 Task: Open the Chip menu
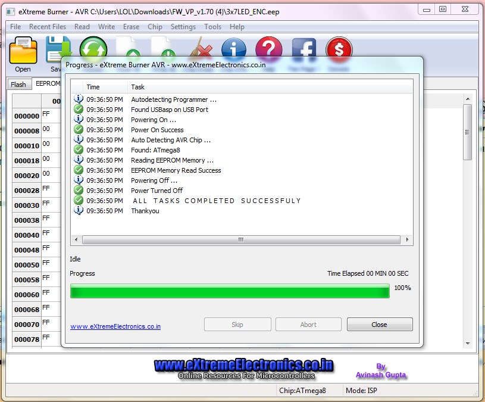point(155,27)
